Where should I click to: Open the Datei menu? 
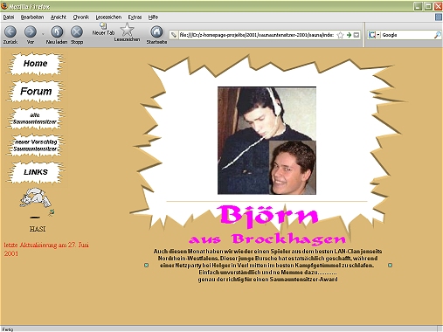click(x=9, y=17)
